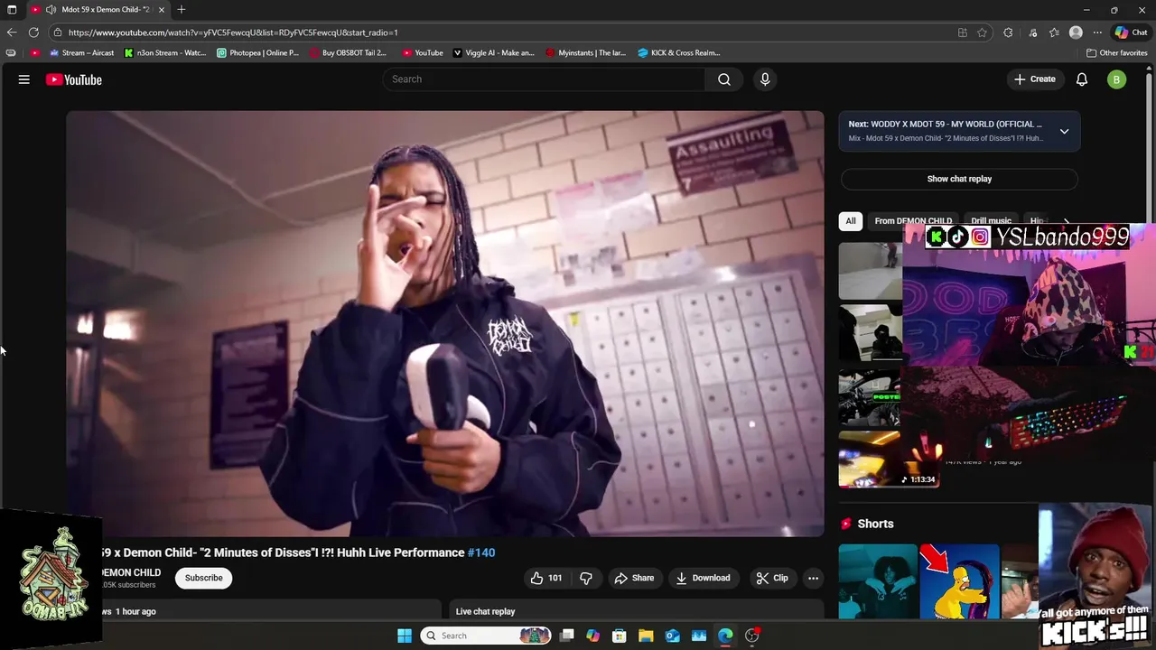This screenshot has height=650, width=1156.
Task: Open YouTube notifications bell
Action: 1082,79
